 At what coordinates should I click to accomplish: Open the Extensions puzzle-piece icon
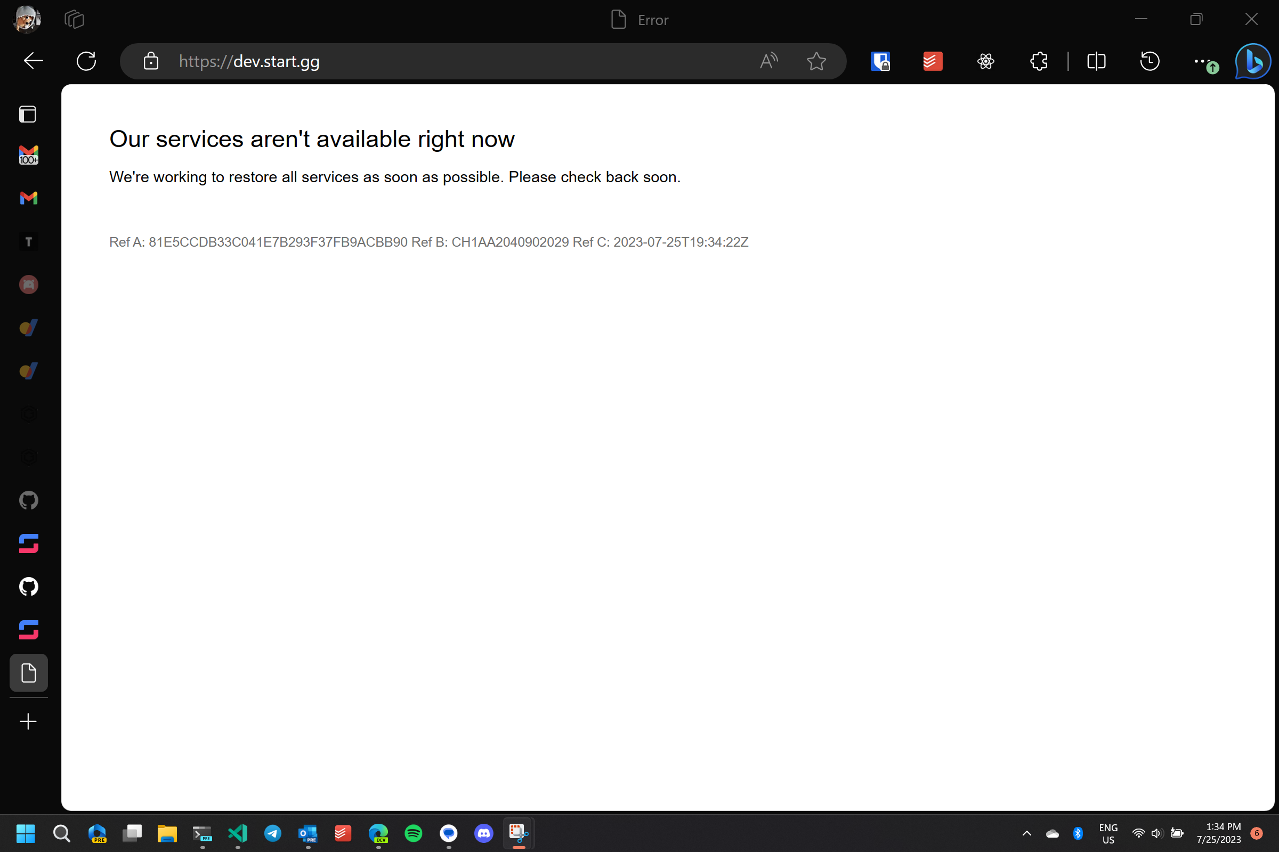(1038, 61)
